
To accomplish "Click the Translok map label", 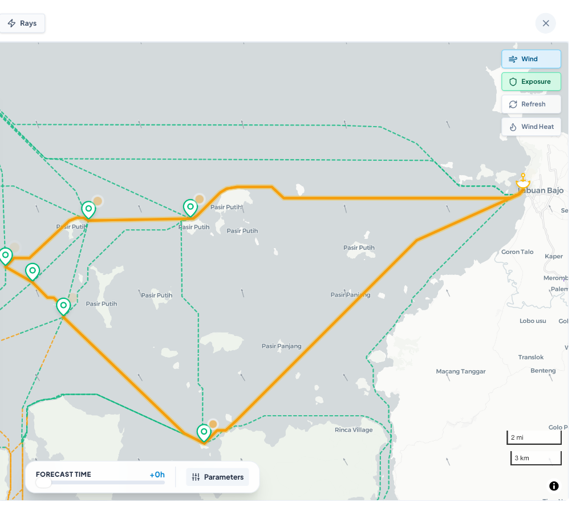I will pos(531,357).
